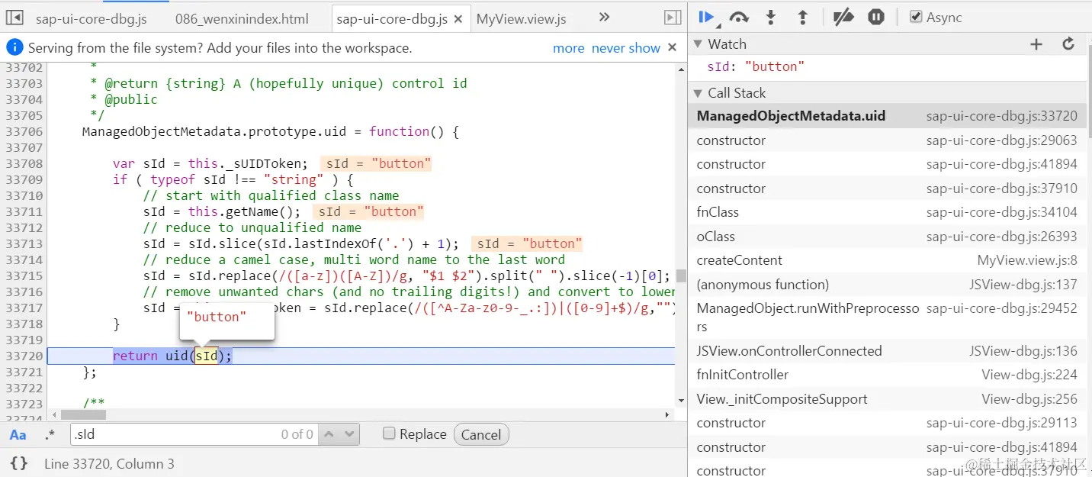Click the info icon in banner
The width and height of the screenshot is (1092, 477).
[14, 47]
